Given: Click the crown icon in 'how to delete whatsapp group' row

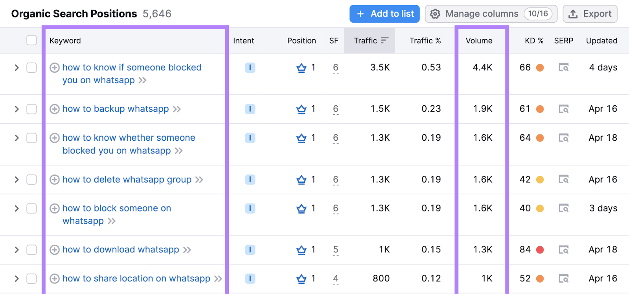Looking at the screenshot, I should pos(301,180).
